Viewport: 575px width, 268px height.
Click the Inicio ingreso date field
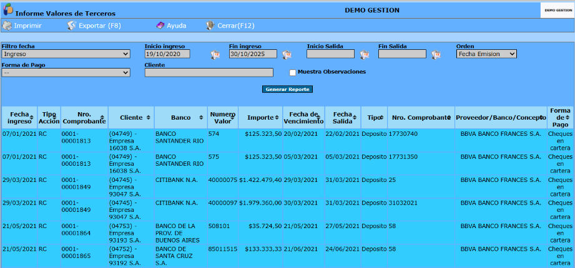[167, 54]
